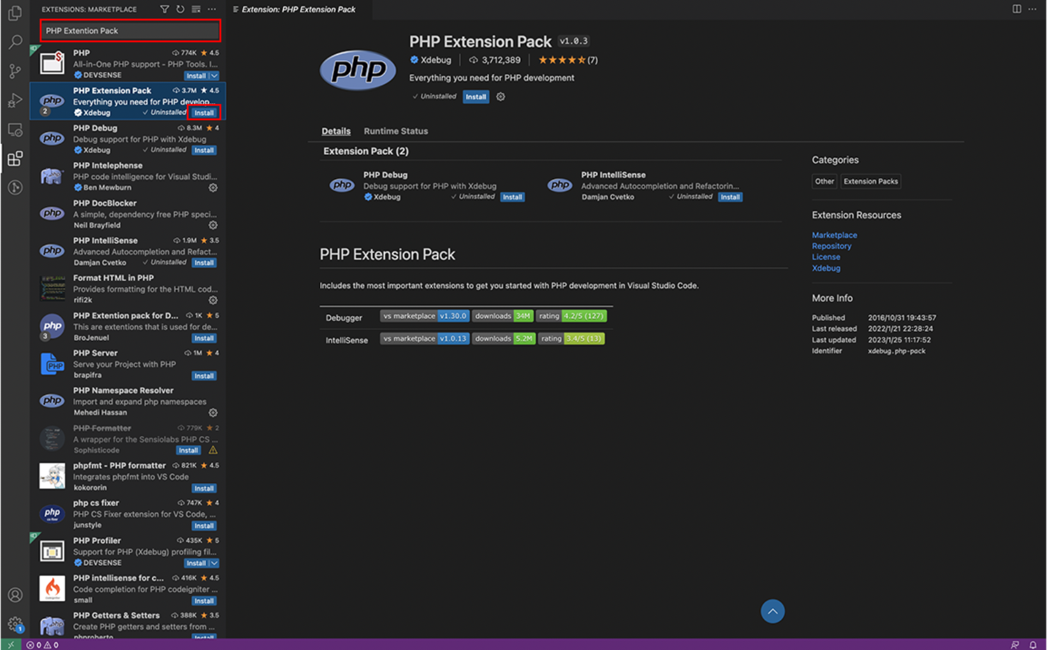Click the large PHP logo in detail page
This screenshot has height=650, width=1047.
coord(358,69)
